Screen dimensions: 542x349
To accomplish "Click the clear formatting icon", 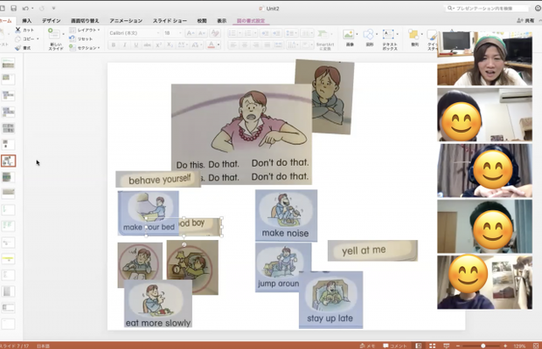I will 215,33.
